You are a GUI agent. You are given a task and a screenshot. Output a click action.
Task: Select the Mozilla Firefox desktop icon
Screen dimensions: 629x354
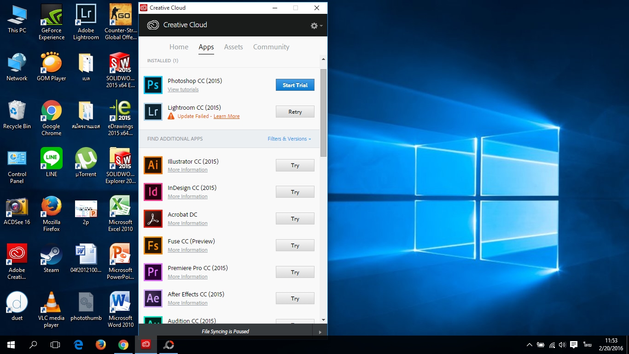coord(52,214)
